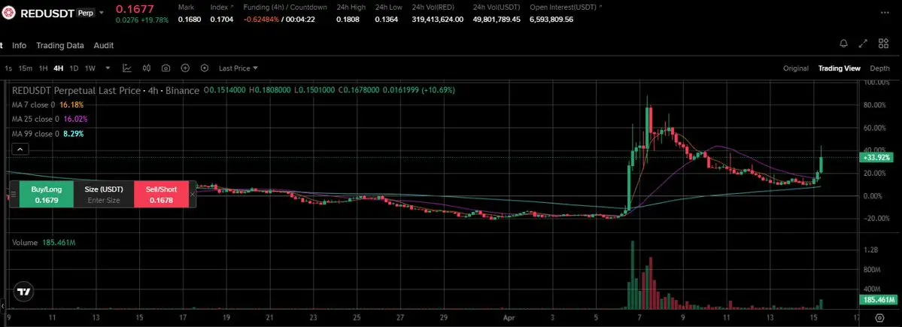Switch chart to Depth view
This screenshot has width=902, height=327.
click(879, 68)
